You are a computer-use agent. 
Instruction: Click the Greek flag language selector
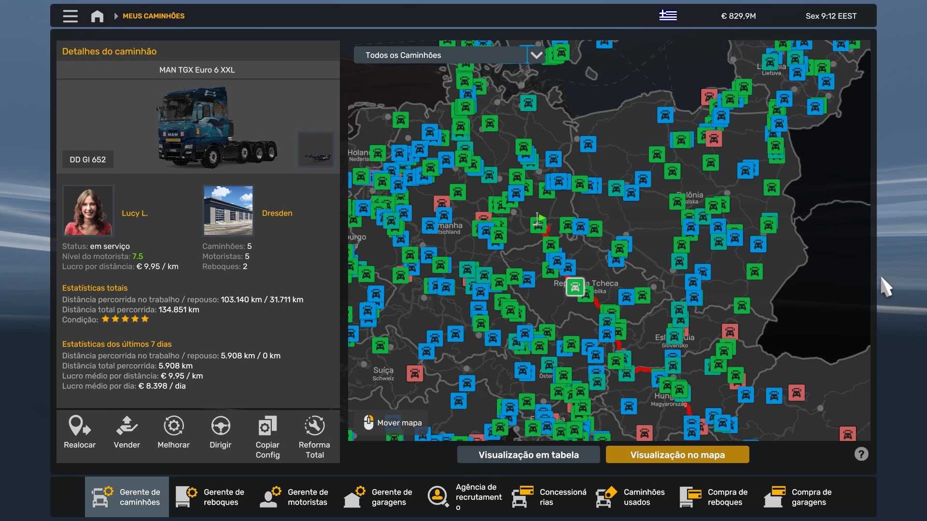click(x=668, y=15)
